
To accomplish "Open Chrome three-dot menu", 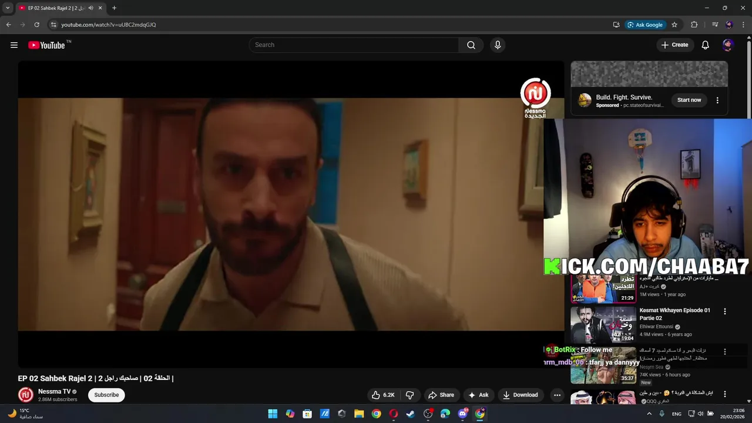I will pyautogui.click(x=744, y=25).
